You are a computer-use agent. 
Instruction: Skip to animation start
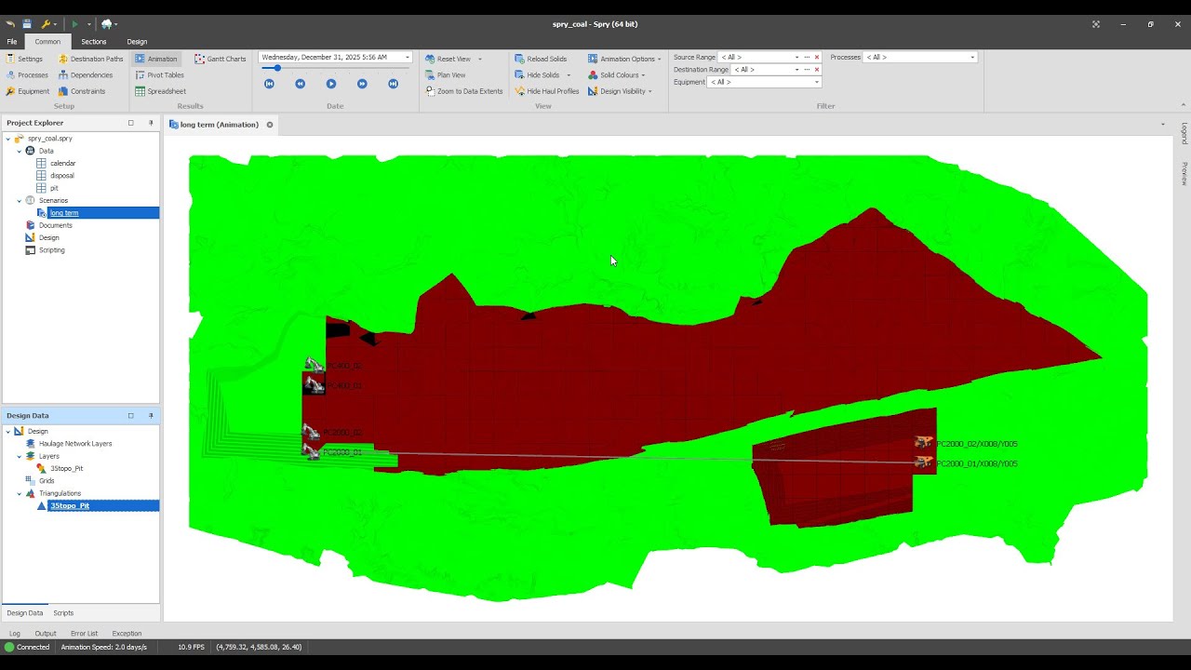point(269,84)
